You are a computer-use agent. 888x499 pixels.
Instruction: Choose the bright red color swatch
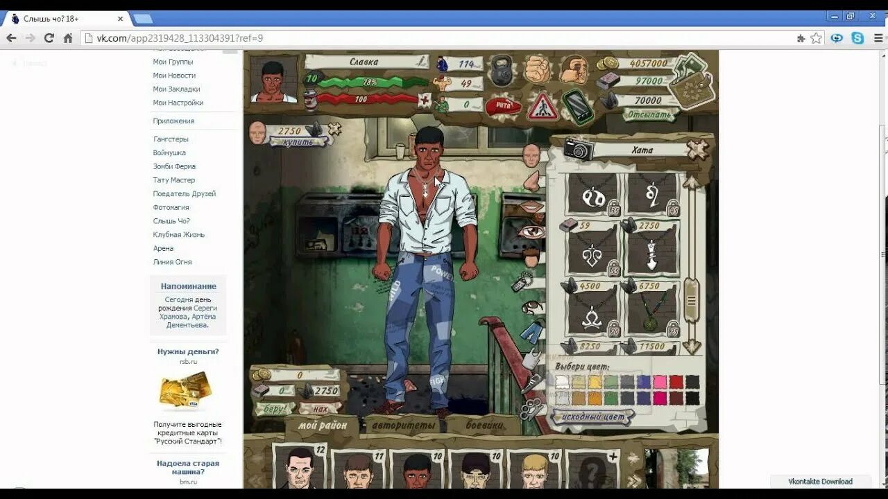(x=676, y=382)
